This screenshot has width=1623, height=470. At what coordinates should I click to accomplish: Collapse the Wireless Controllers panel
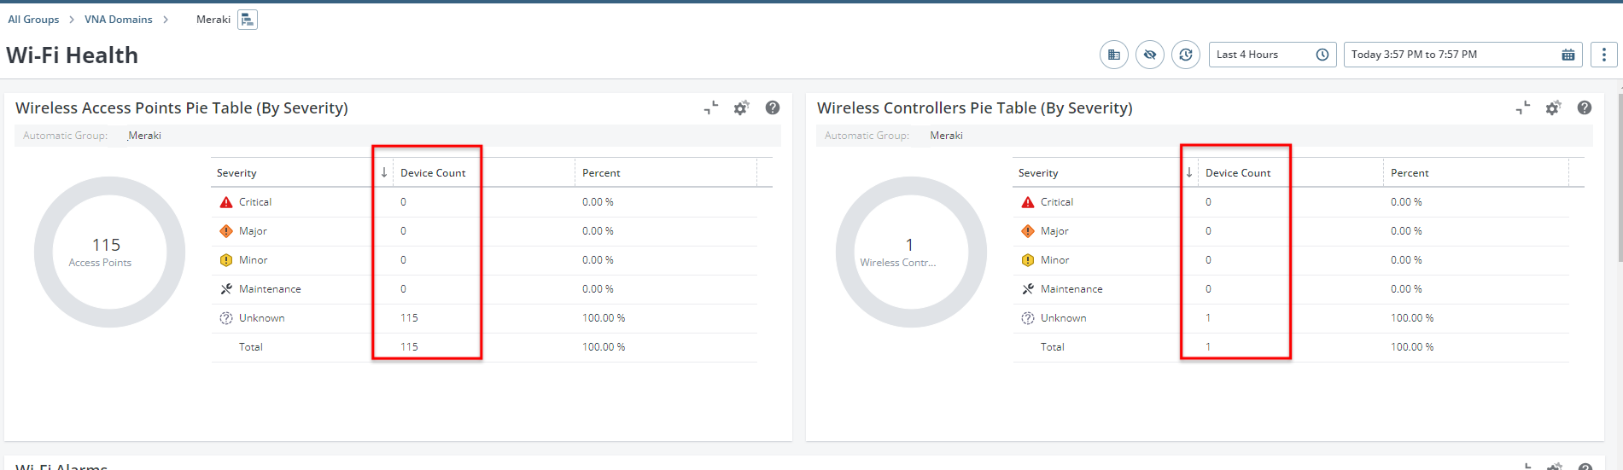(1523, 108)
